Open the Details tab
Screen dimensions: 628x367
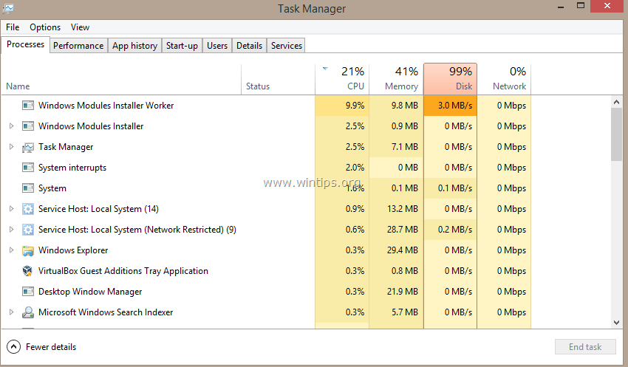click(x=249, y=46)
